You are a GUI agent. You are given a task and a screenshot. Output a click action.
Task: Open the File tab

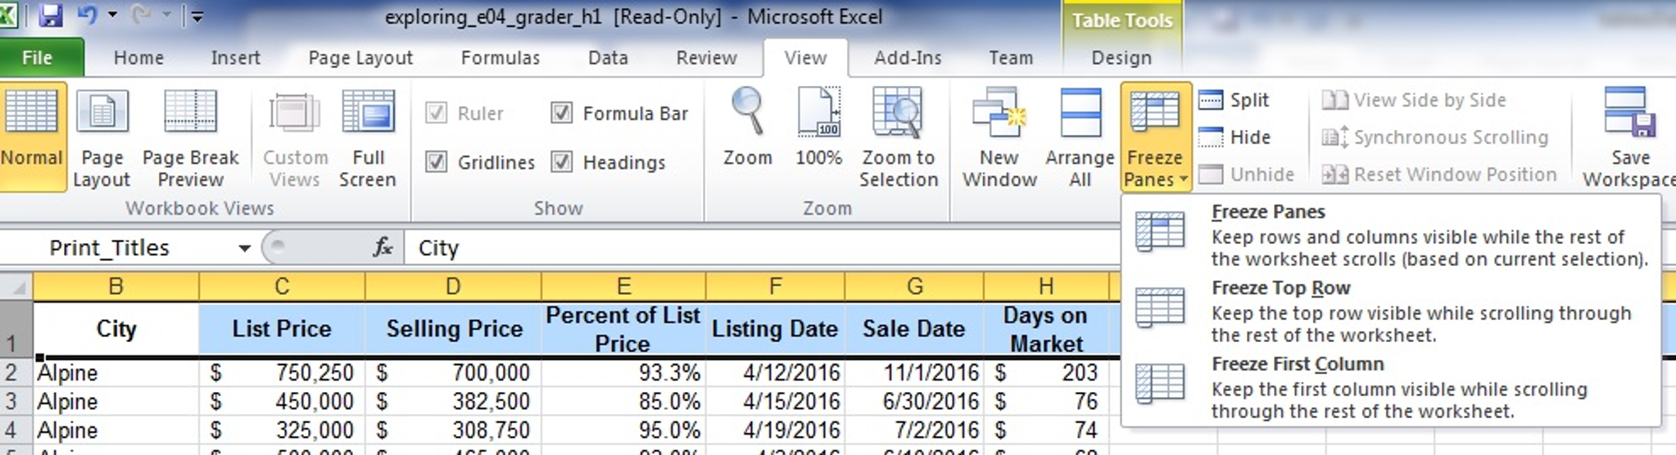(38, 57)
